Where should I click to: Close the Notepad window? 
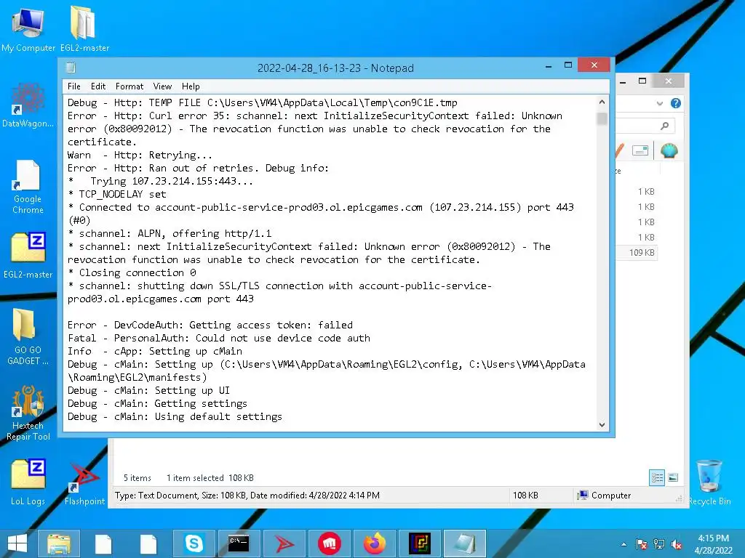point(594,65)
